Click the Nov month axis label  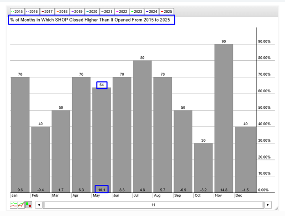(x=218, y=196)
